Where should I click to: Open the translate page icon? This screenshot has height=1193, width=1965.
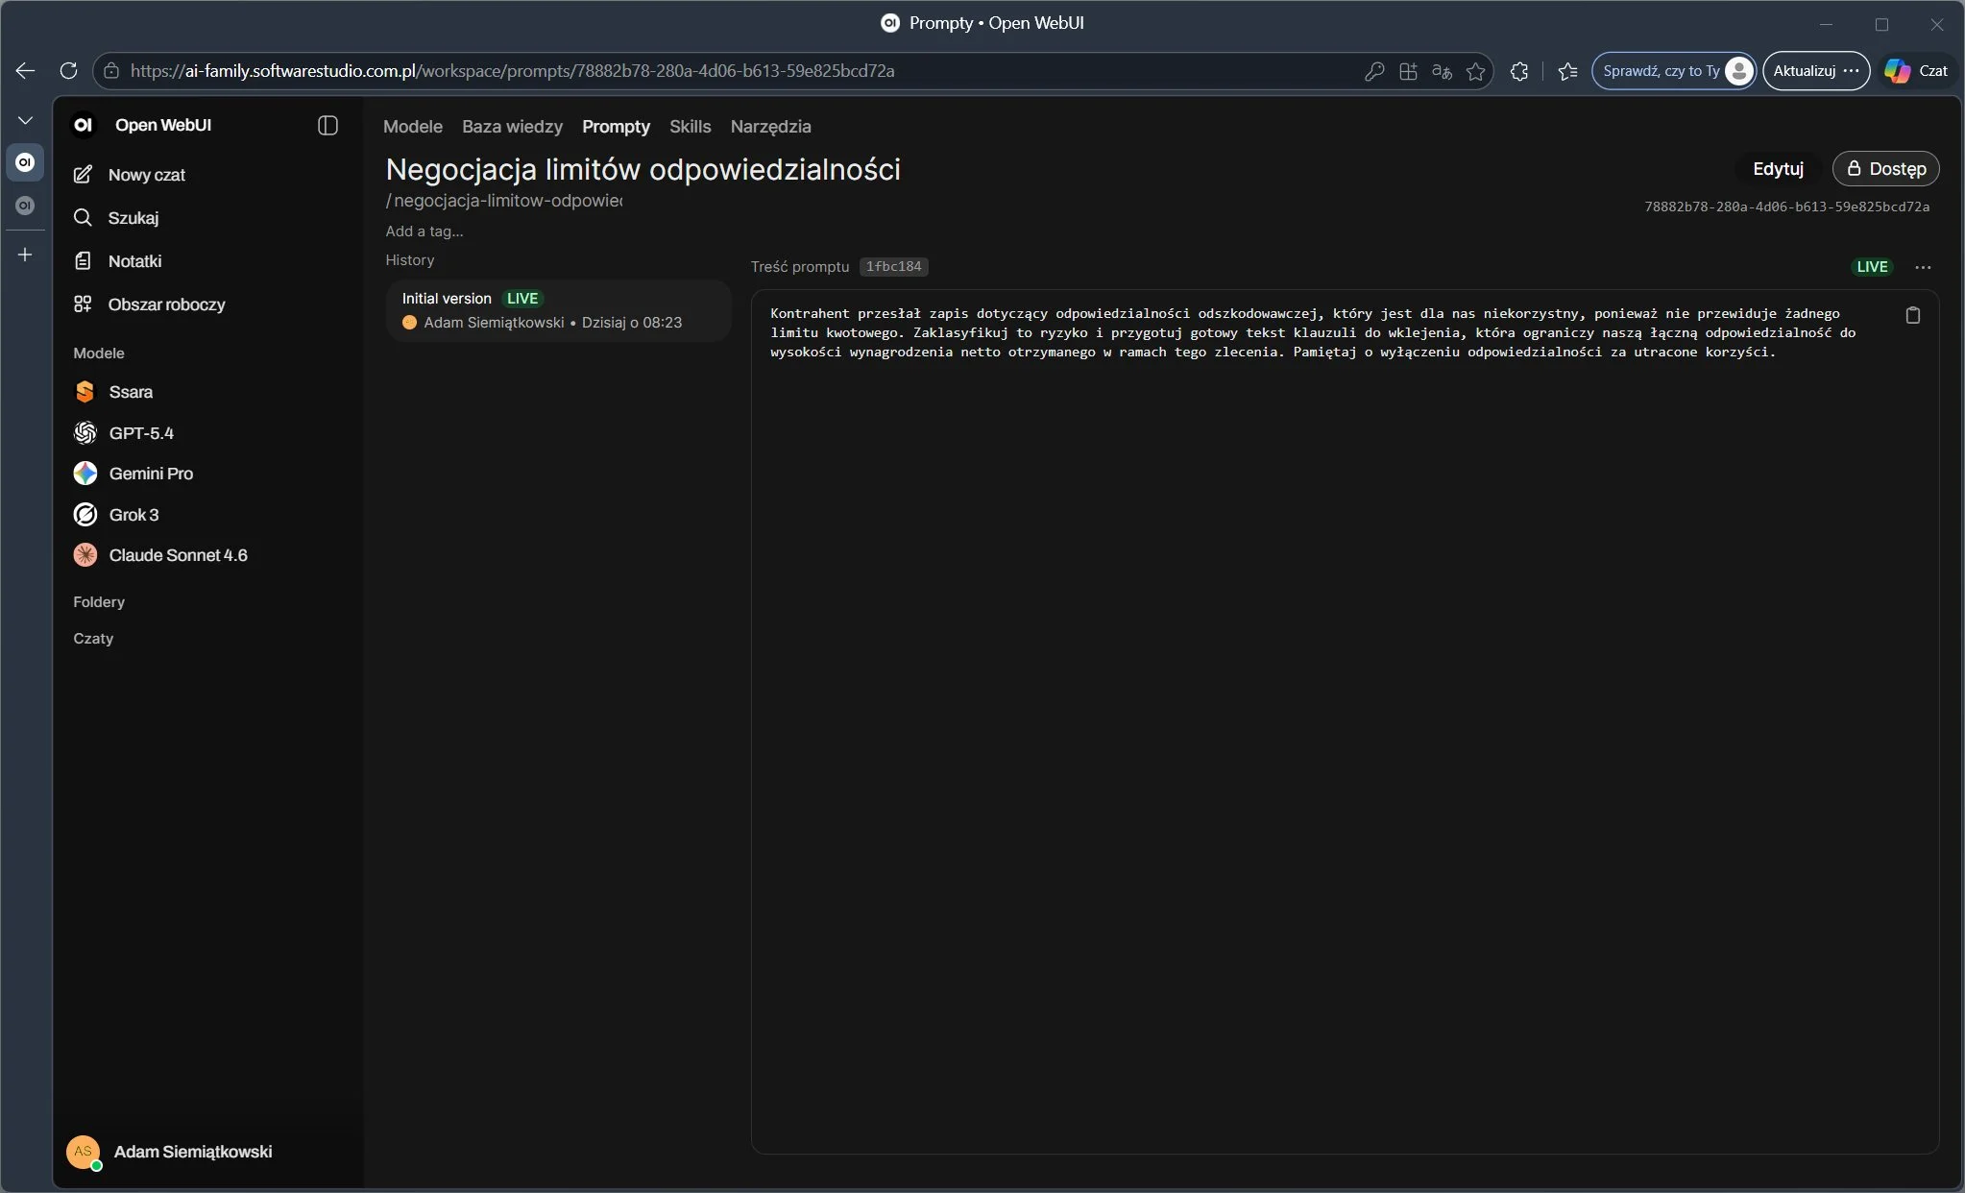(x=1442, y=71)
